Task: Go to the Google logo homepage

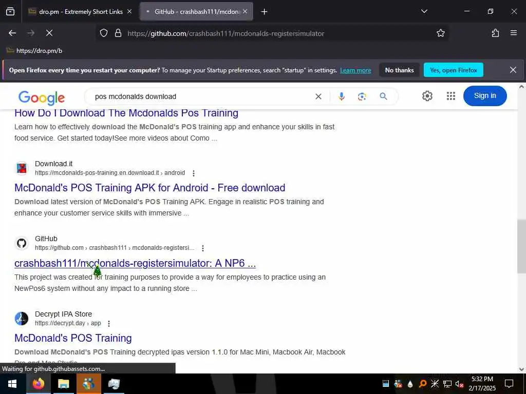Action: point(42,97)
